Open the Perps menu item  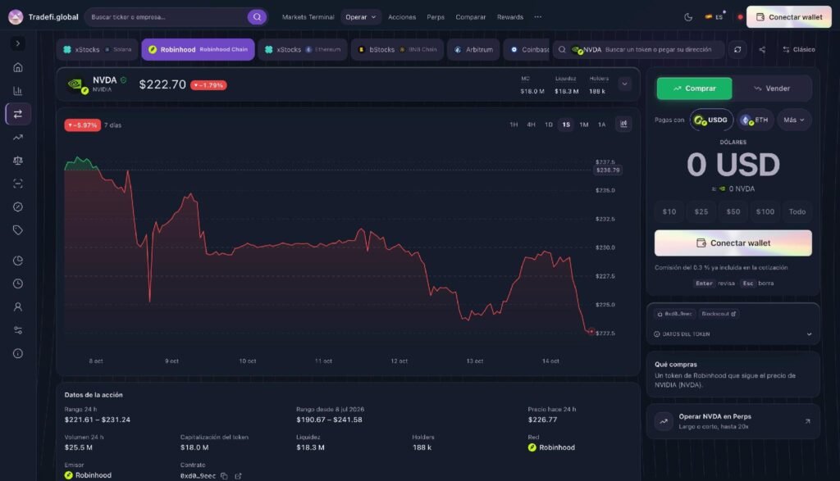[436, 17]
